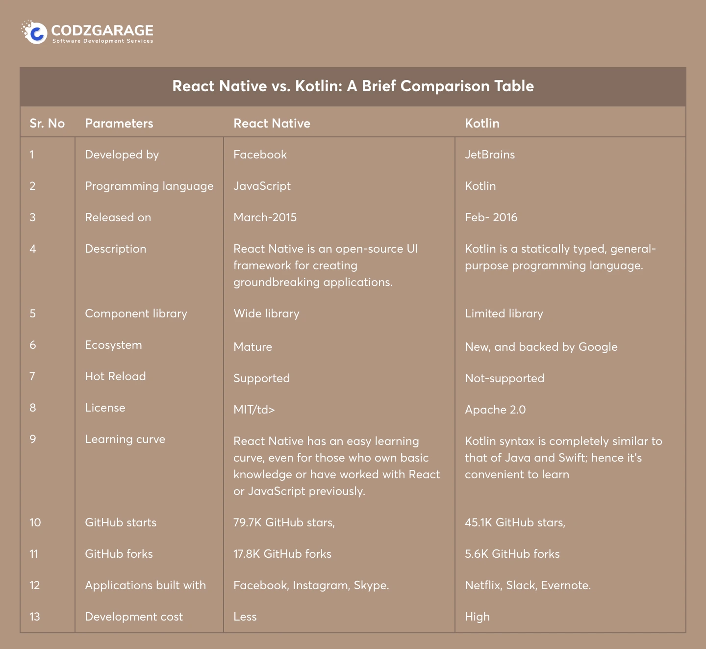This screenshot has width=706, height=649.
Task: Click the 'Wide library' cell
Action: [x=266, y=313]
